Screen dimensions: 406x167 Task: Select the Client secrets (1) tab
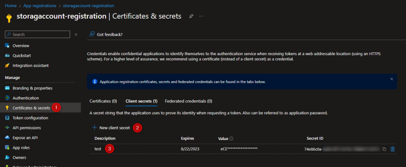[x=142, y=101]
